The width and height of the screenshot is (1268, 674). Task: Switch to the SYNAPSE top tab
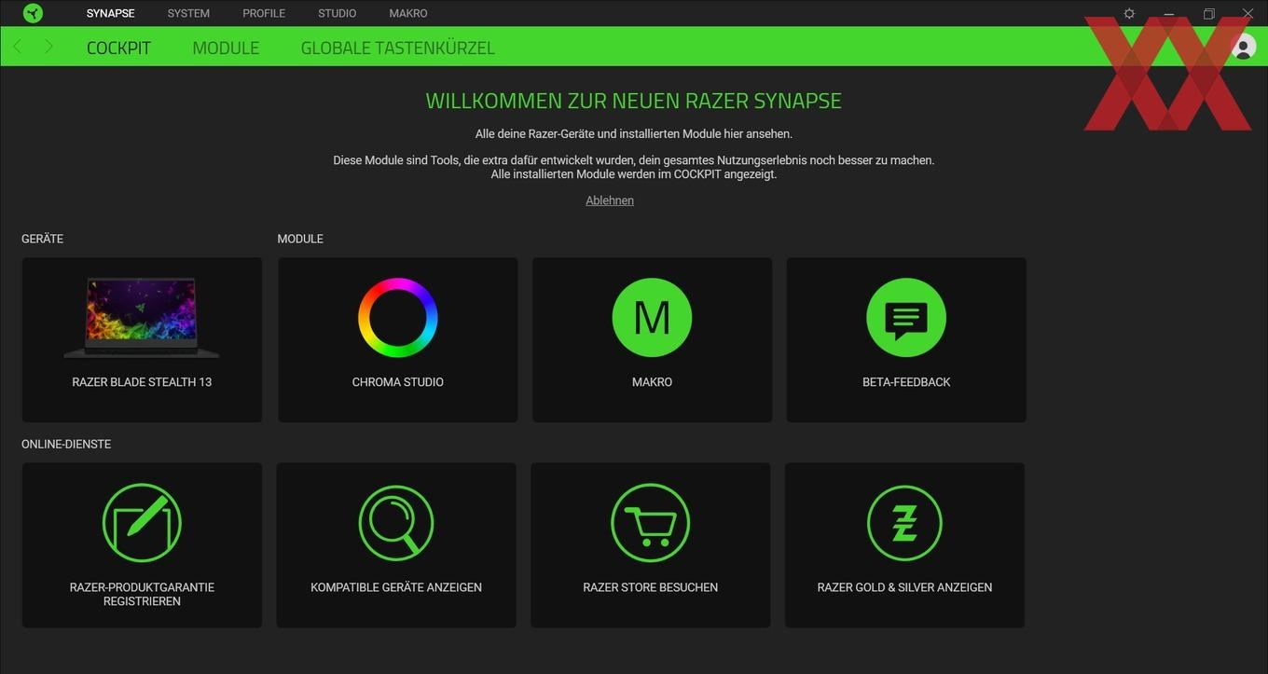(110, 13)
